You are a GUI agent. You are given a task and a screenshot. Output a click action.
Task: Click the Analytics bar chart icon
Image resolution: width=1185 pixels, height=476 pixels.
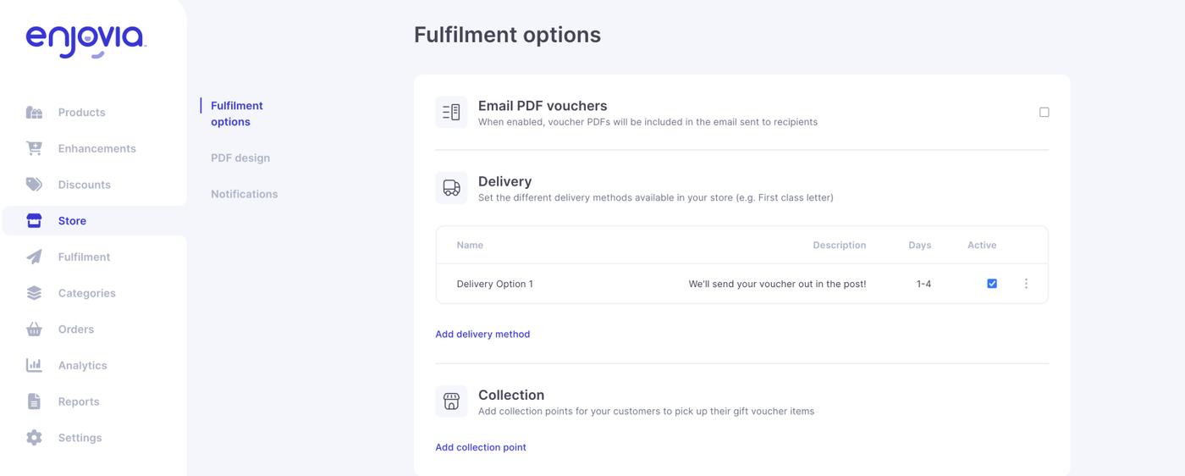coord(34,365)
